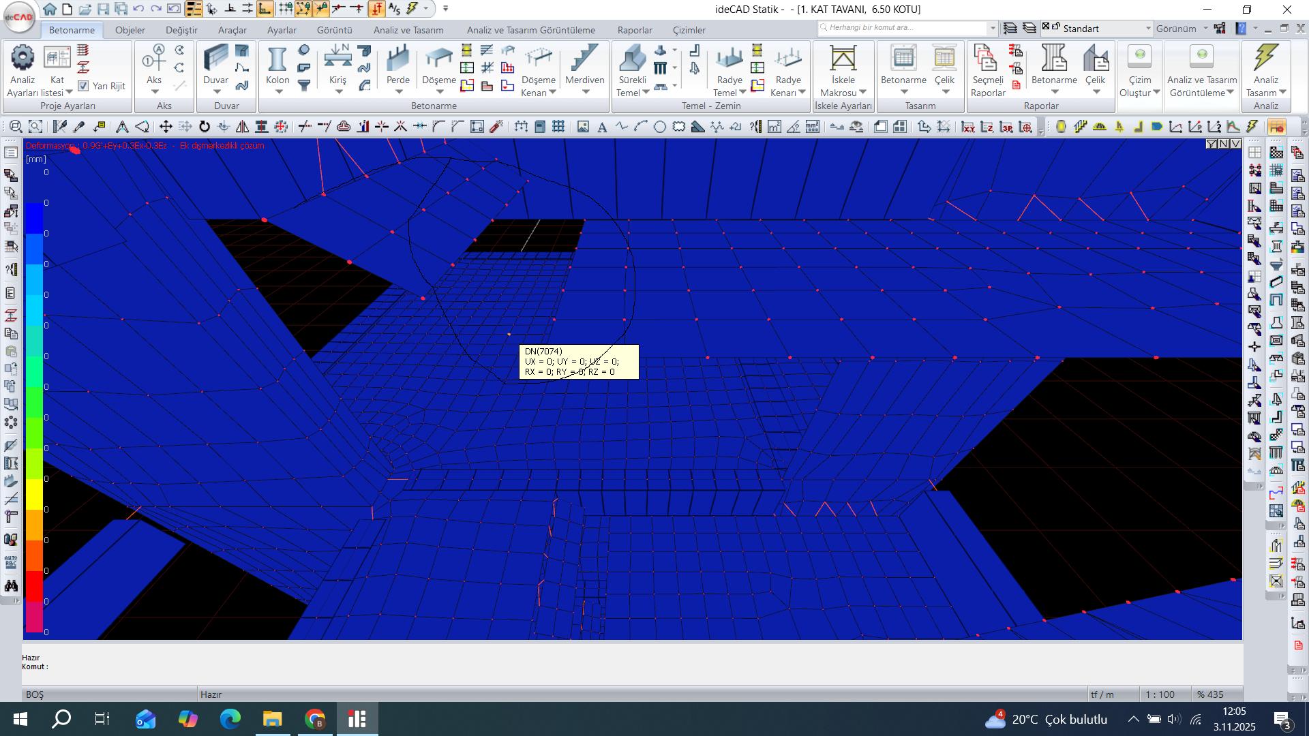Toggle the Y button in viewport corner
Image resolution: width=1309 pixels, height=736 pixels.
tap(1212, 144)
